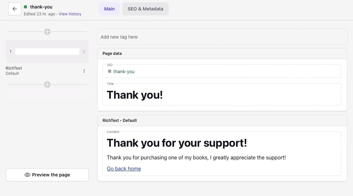Click the Title field showing Thank you!
353x196 pixels.
(222, 95)
